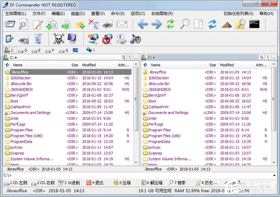Expand the left panel C: path arrow
The image size is (280, 197).
coord(16,58)
